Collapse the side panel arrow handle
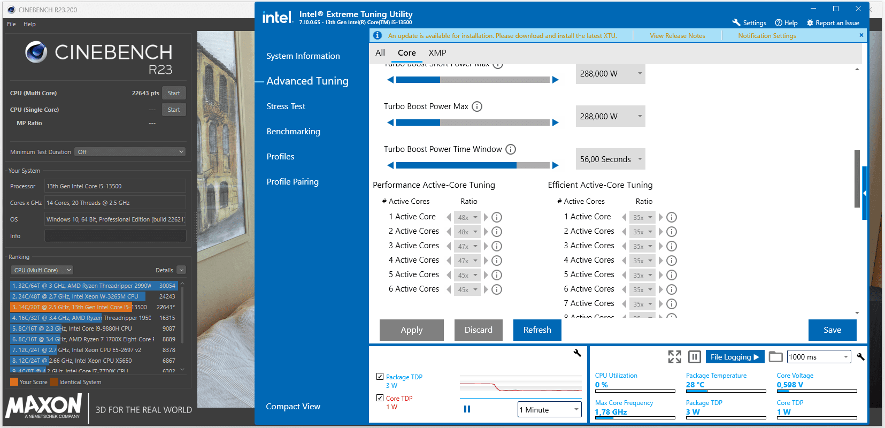Viewport: 885px width, 428px height. tap(865, 193)
